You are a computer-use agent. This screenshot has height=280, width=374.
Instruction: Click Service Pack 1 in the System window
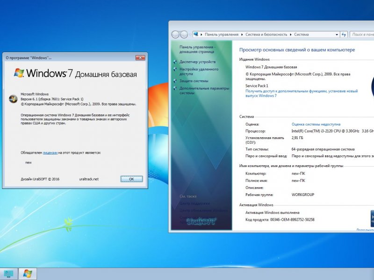pos(257,86)
